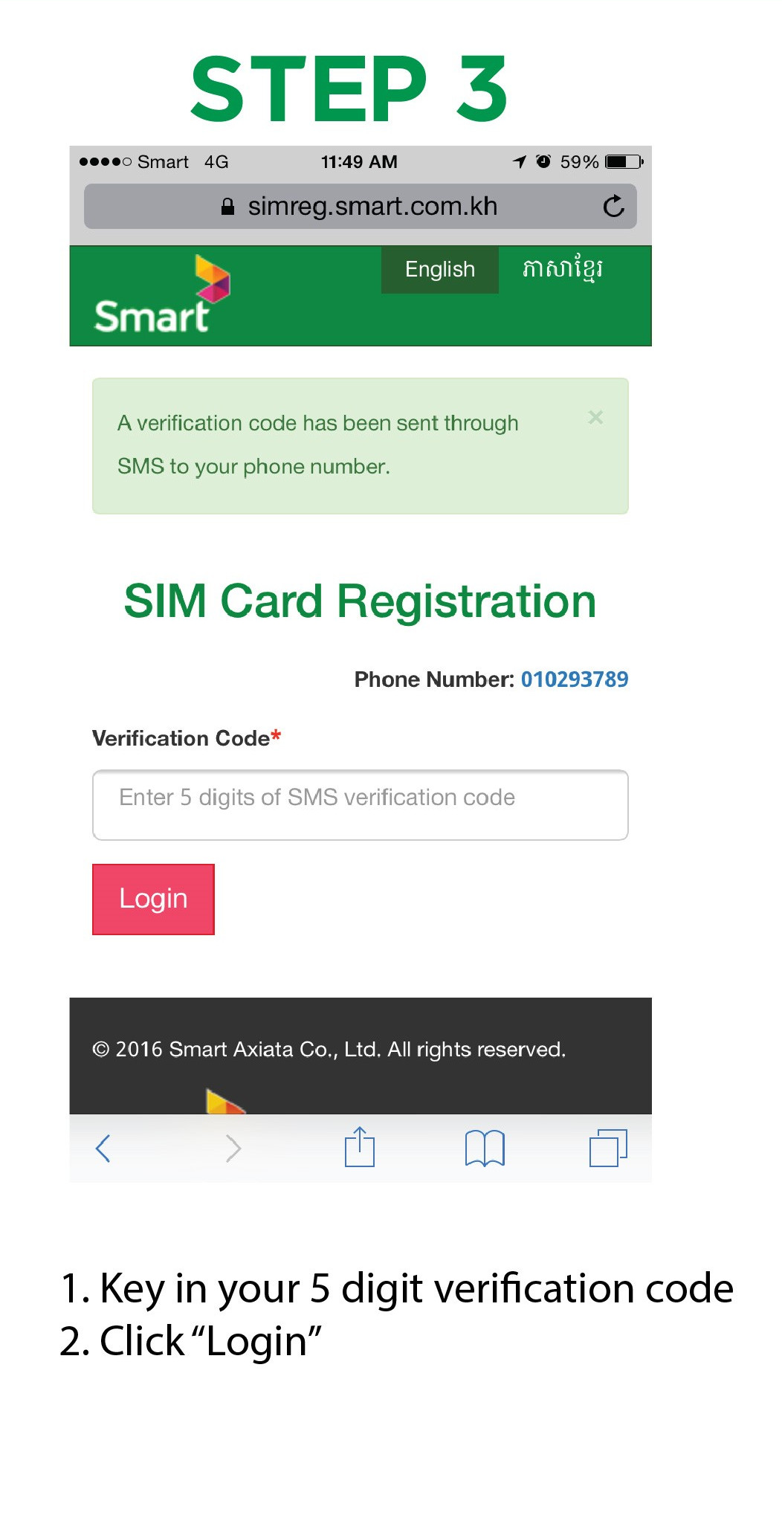Click the red Login button
782x1518 pixels.
(153, 899)
